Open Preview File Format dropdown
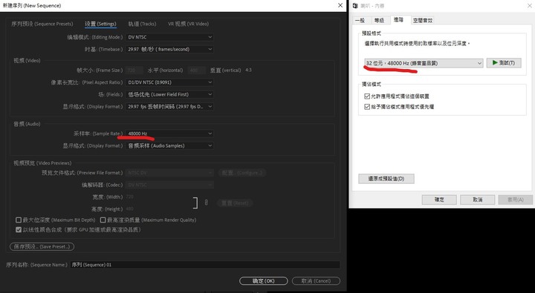Image resolution: width=535 pixels, height=293 pixels. pos(169,173)
